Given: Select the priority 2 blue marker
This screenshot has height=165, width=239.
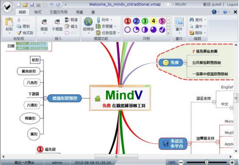Looking at the screenshot, I should pyautogui.click(x=136, y=21).
